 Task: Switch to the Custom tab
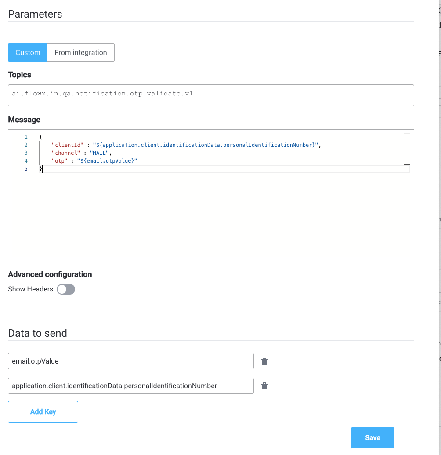coord(28,52)
